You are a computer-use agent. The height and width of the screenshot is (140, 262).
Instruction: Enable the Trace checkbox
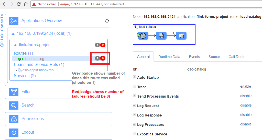134,87
